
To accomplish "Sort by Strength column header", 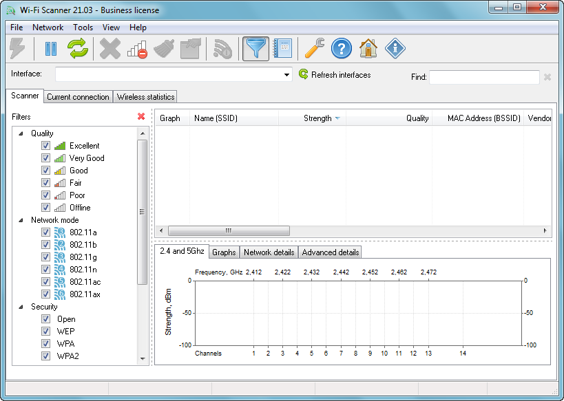I will click(x=312, y=118).
